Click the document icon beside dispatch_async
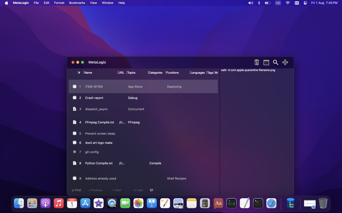 tap(75, 109)
